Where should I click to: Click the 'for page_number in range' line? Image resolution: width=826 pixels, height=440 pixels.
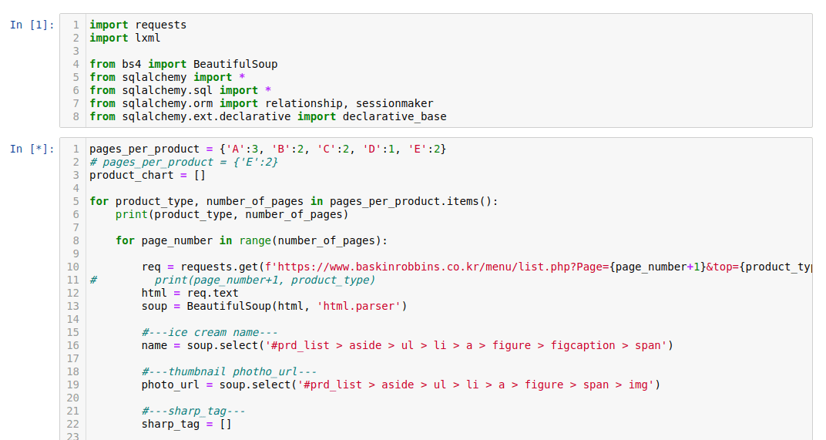click(251, 241)
